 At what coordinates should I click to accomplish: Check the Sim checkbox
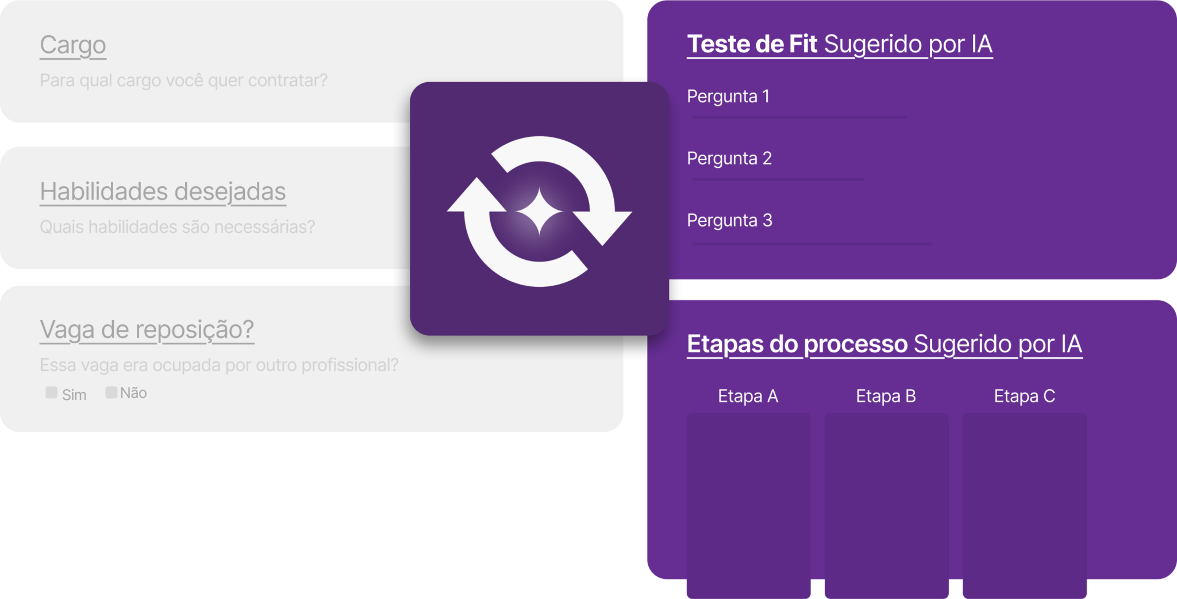tap(51, 393)
